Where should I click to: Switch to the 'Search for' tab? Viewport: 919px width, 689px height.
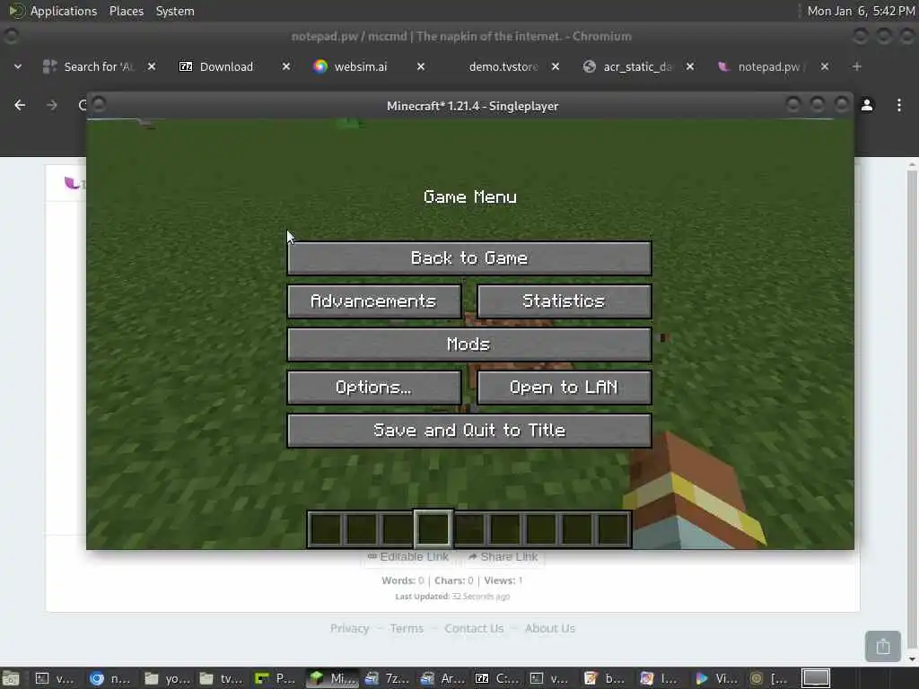pos(99,66)
